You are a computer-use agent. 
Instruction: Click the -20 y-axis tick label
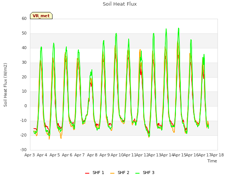tap(24, 135)
